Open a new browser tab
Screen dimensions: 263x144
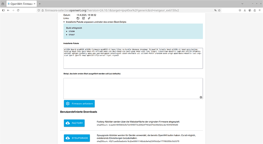coord(40,4)
